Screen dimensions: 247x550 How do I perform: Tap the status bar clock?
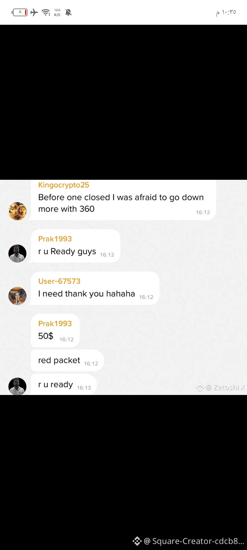226,13
